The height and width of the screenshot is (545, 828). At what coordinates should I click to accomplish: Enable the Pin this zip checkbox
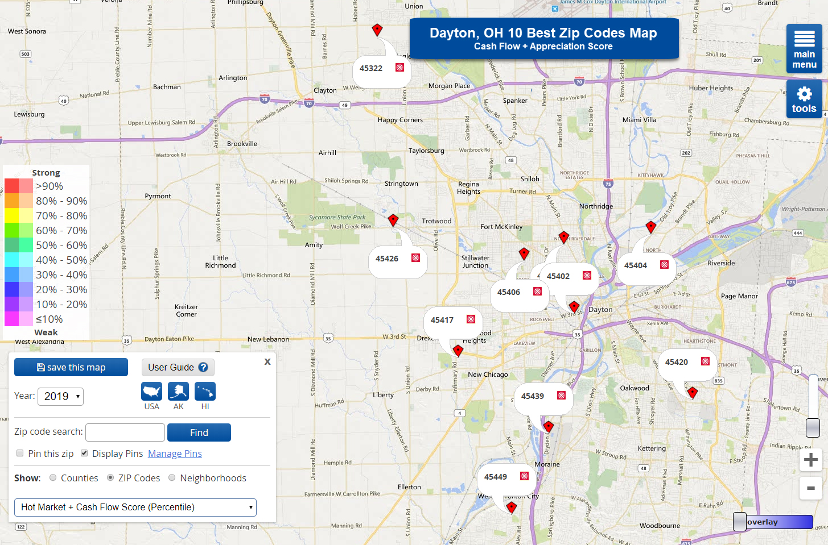click(20, 453)
